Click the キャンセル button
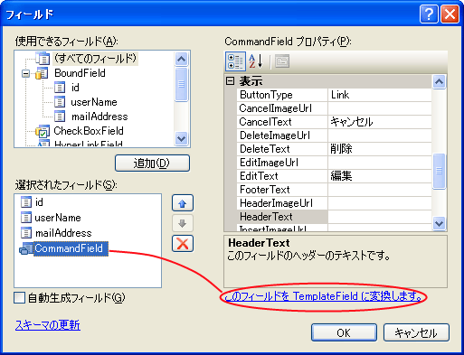This screenshot has height=355, width=464. [416, 332]
